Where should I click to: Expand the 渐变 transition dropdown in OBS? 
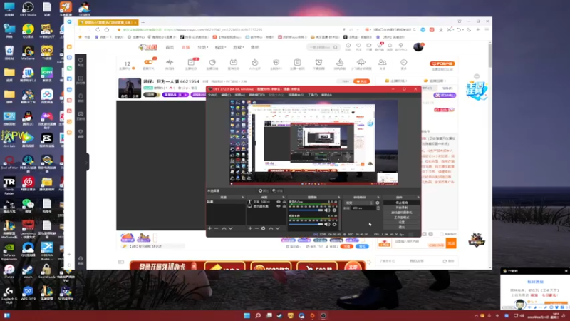tap(359, 203)
